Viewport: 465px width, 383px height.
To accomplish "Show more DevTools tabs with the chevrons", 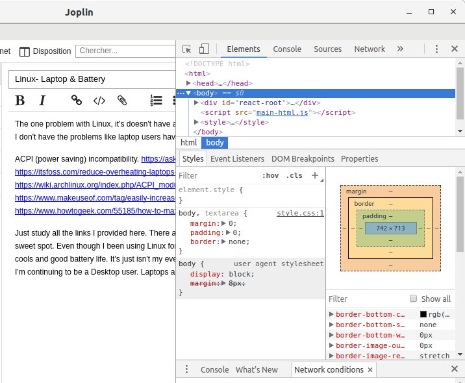I will [400, 49].
